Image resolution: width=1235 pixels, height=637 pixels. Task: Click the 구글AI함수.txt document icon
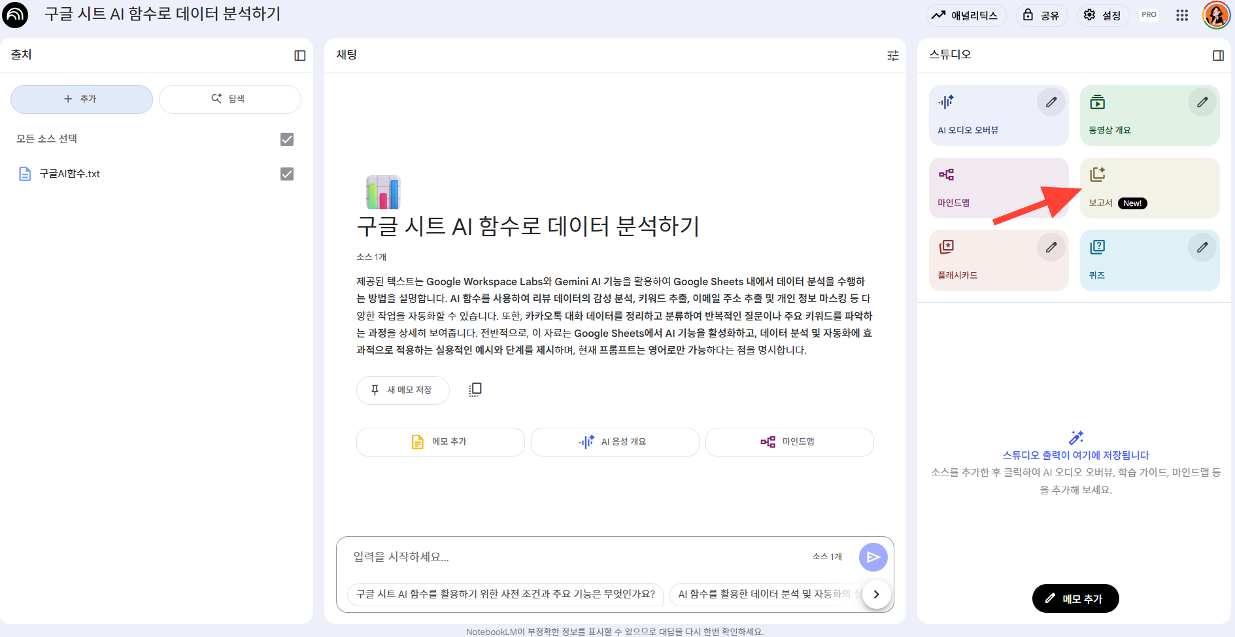point(25,174)
